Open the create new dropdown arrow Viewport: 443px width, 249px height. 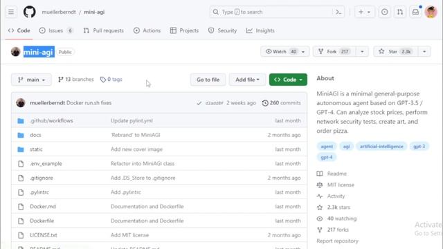tap(369, 12)
